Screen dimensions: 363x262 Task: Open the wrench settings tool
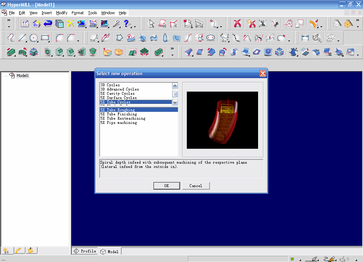tap(116, 23)
